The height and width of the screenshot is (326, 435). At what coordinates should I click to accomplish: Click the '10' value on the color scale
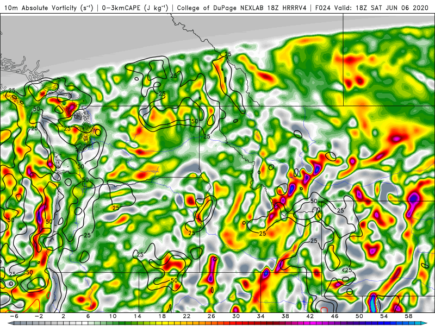point(113,316)
